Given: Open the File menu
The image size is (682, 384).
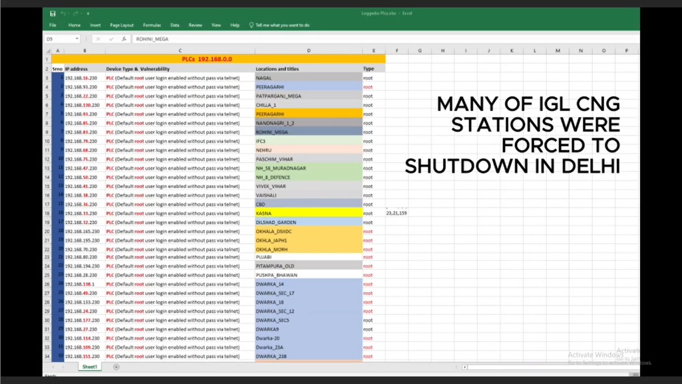Looking at the screenshot, I should [x=53, y=25].
